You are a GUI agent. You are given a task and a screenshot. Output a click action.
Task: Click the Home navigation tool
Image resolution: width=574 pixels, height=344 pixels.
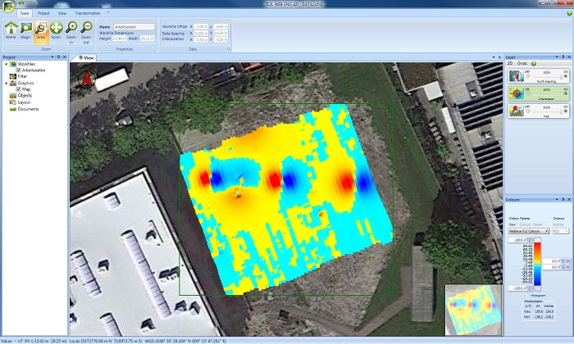click(x=11, y=30)
